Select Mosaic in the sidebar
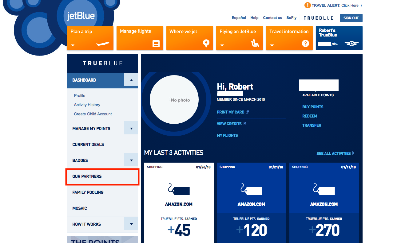 102,208
